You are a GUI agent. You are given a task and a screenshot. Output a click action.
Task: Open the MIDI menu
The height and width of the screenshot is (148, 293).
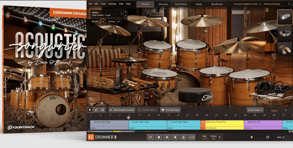[281, 137]
